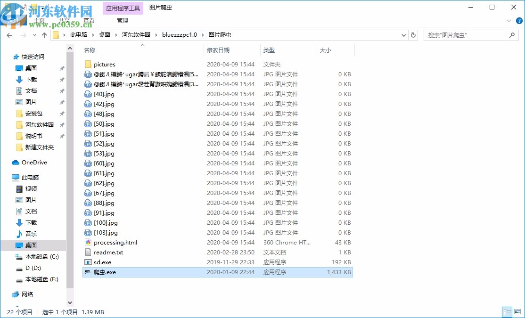525x318 pixels.
Task: Click the blue Help question mark icon
Action: pyautogui.click(x=519, y=20)
